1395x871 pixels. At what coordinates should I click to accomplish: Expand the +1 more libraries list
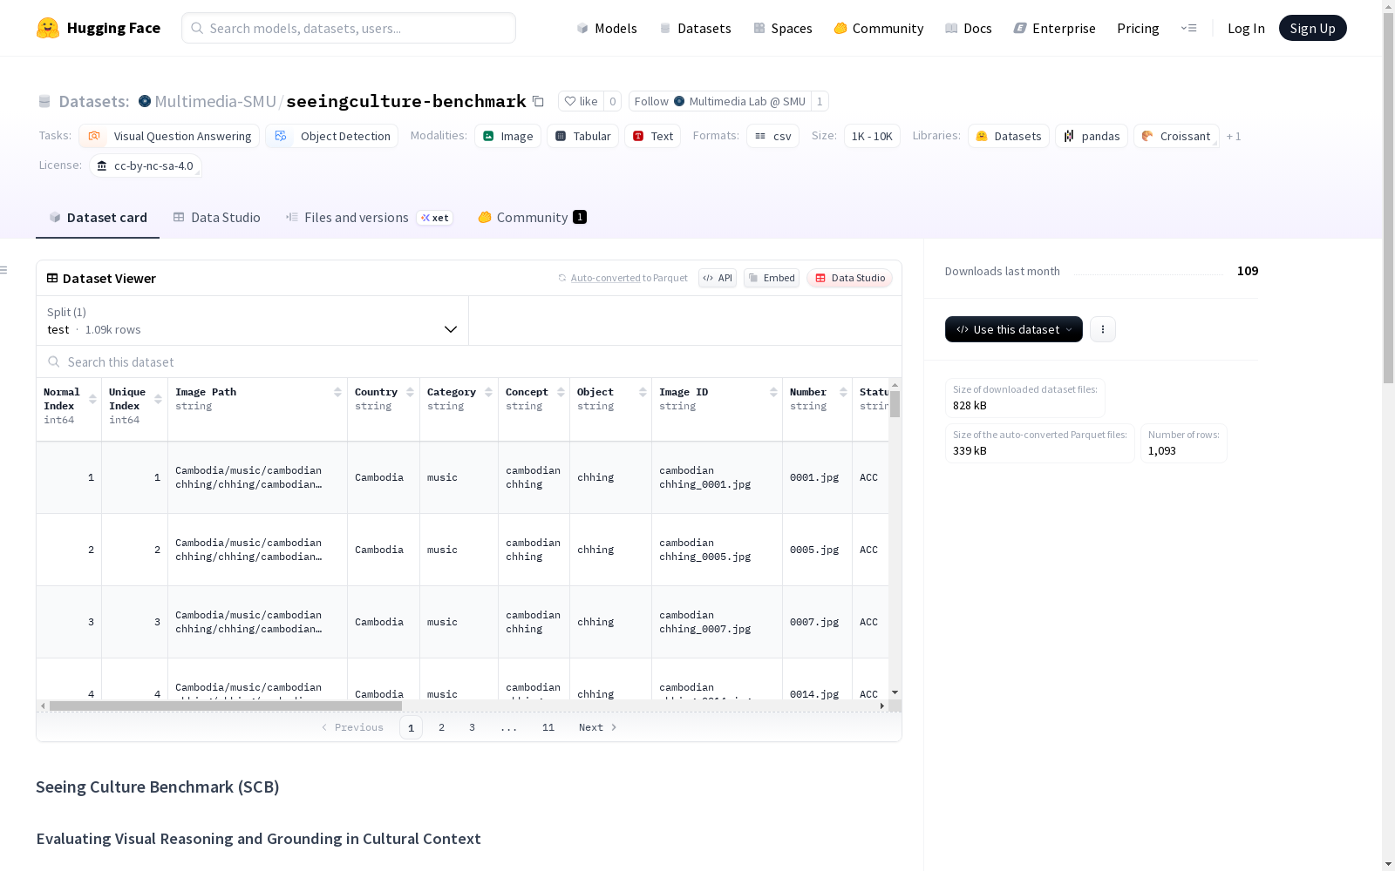[x=1234, y=136]
